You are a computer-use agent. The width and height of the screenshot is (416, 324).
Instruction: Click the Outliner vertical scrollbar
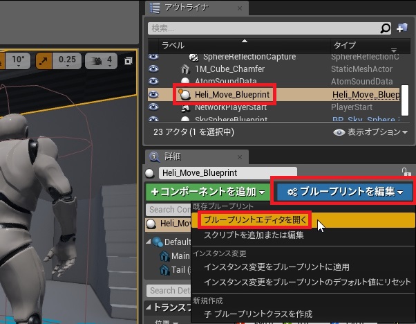(404, 100)
